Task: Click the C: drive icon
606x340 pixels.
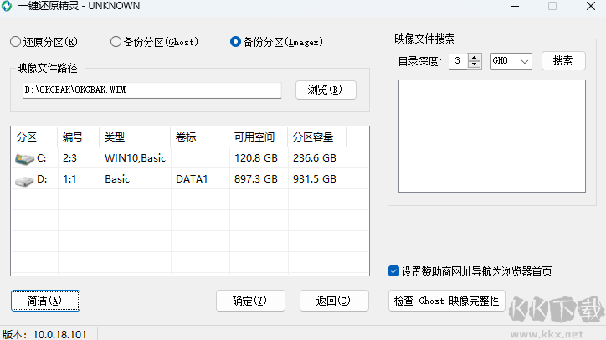Action: pyautogui.click(x=24, y=157)
